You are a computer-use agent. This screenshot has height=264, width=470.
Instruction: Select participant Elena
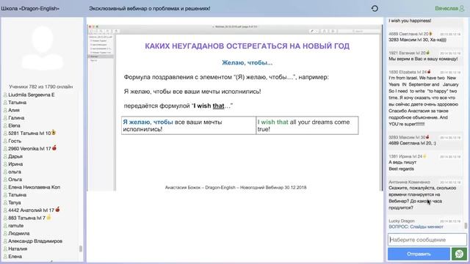15,125
